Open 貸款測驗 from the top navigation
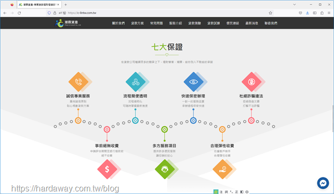The height and width of the screenshot is (194, 334). pos(195,23)
